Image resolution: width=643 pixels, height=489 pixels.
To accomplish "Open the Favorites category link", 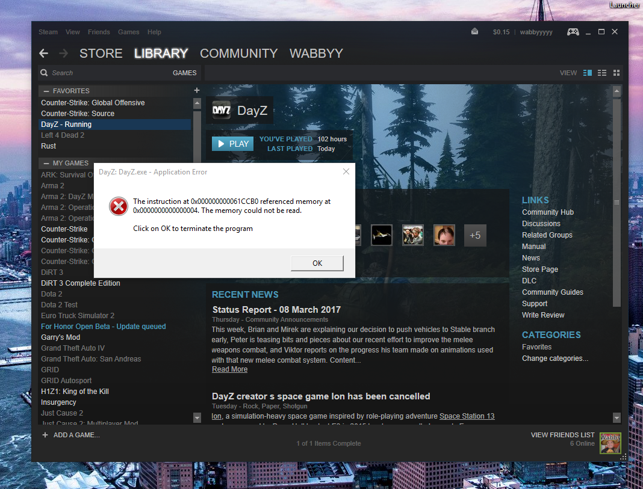I will click(x=536, y=347).
